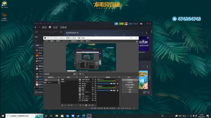The image size is (211, 118).
Task: Click 启动虚拟摄像机 button
Action: [x=130, y=85]
